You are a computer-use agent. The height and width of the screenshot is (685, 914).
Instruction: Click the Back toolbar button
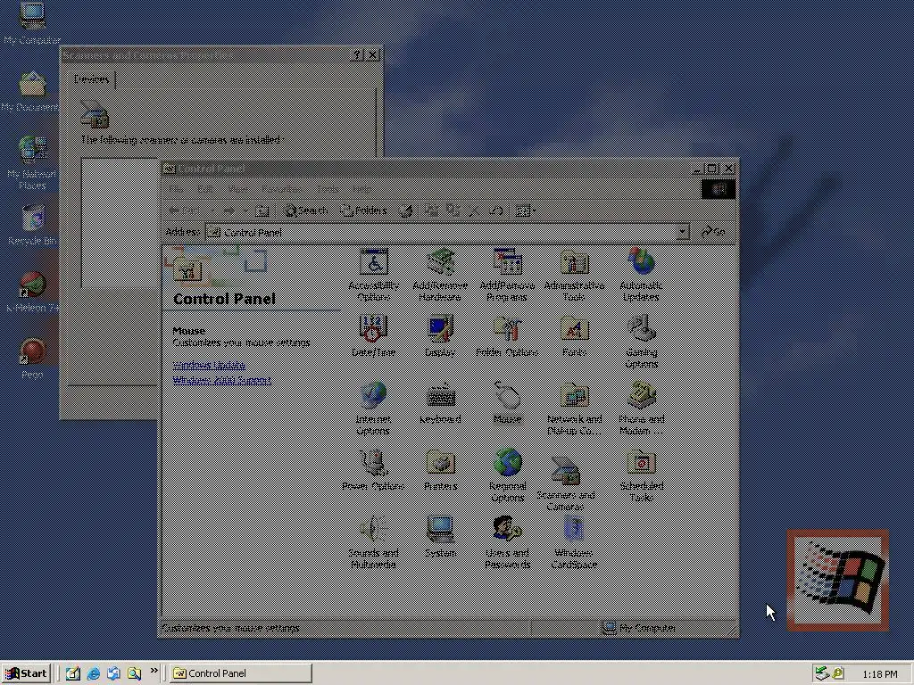tap(185, 210)
